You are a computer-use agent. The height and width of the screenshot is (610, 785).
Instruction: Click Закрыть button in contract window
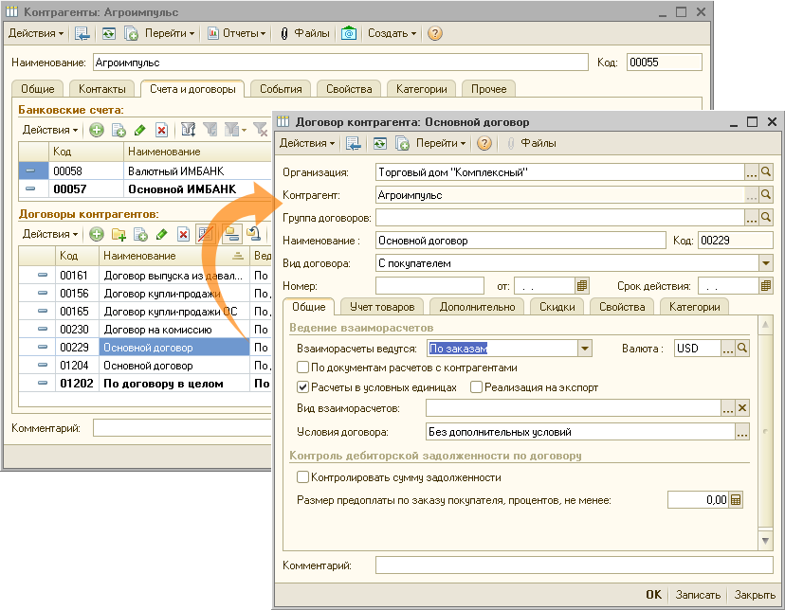point(755,595)
